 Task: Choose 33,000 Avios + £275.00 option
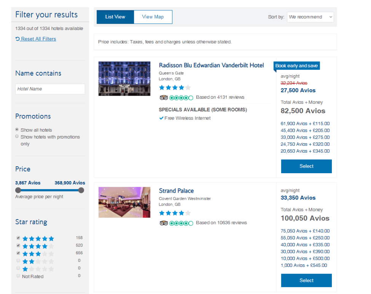[x=305, y=137]
